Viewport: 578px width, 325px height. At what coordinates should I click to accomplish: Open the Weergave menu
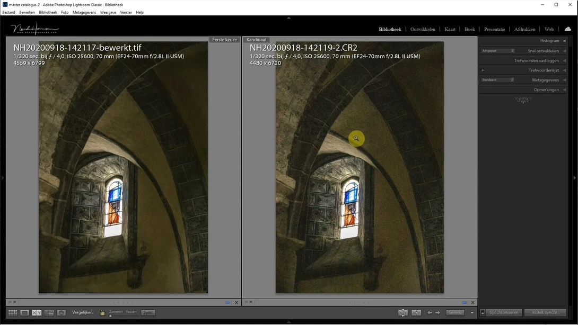108,12
